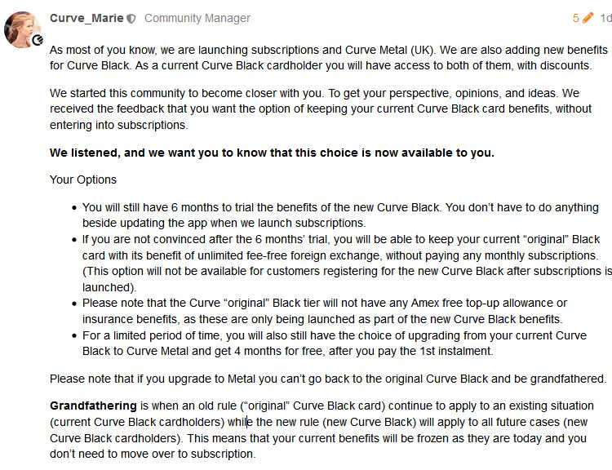This screenshot has height=470, width=612.
Task: Click the final sentence 'don't need to move over to subscription'
Action: [153, 454]
